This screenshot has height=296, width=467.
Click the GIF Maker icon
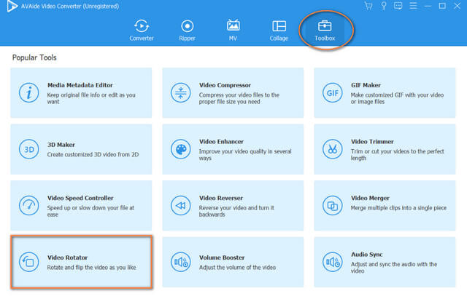click(x=332, y=93)
